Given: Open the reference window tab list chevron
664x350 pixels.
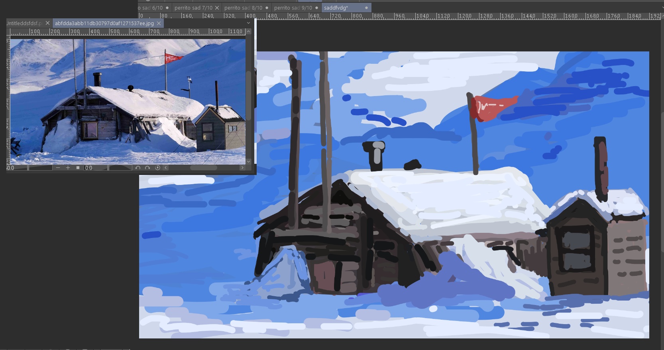Looking at the screenshot, I should tap(249, 23).
